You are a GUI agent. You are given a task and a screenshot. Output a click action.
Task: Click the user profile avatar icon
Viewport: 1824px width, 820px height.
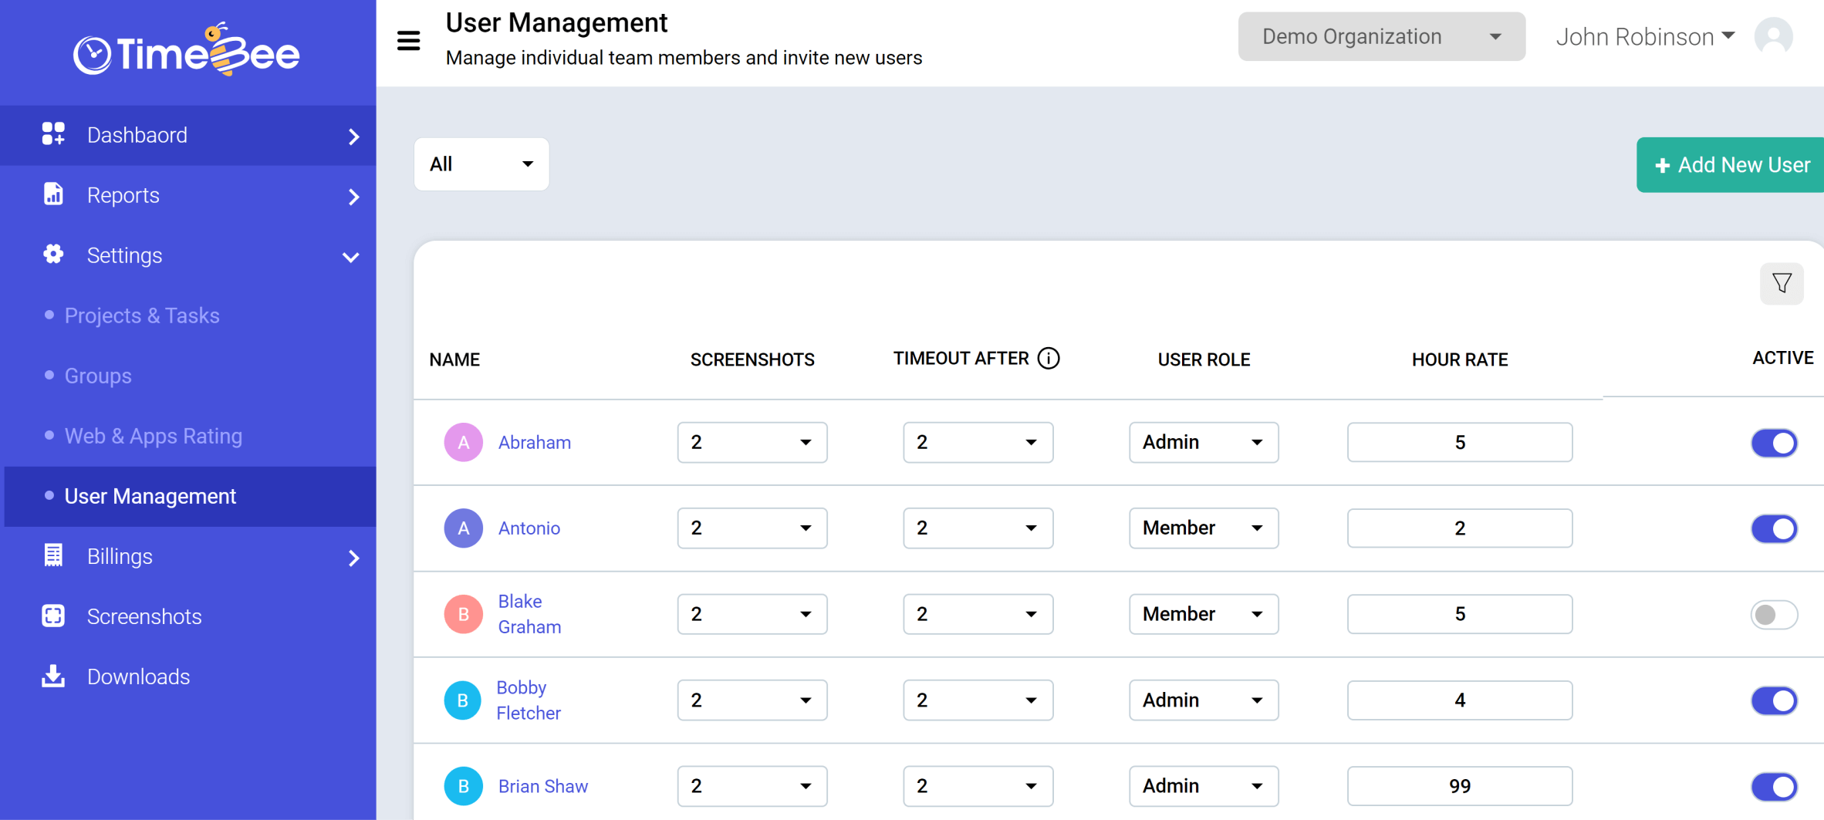coord(1774,36)
